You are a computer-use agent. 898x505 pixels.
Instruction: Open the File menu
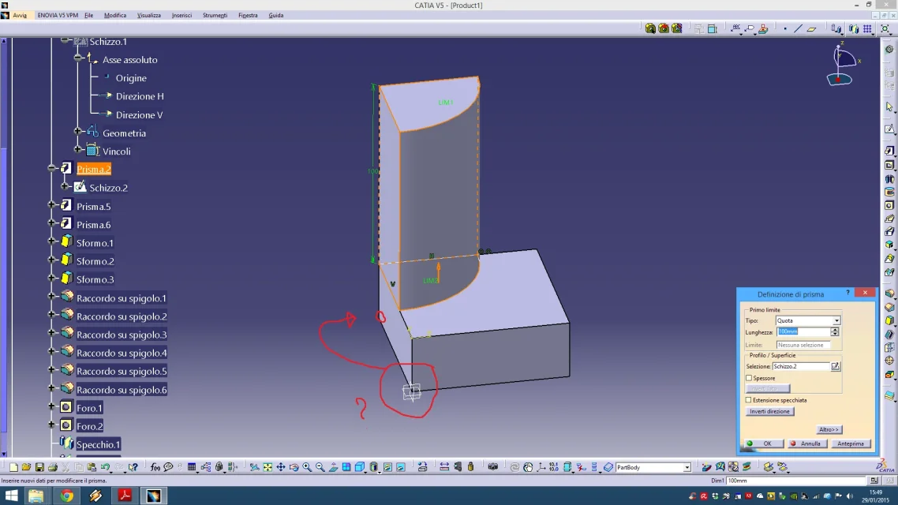point(88,16)
